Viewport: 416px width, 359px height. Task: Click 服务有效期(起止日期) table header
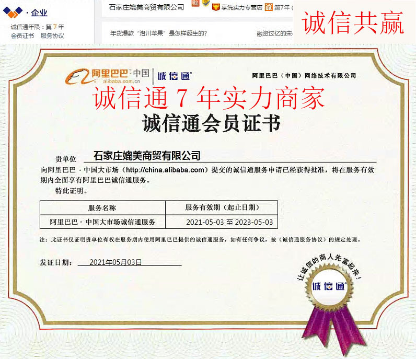pyautogui.click(x=222, y=207)
